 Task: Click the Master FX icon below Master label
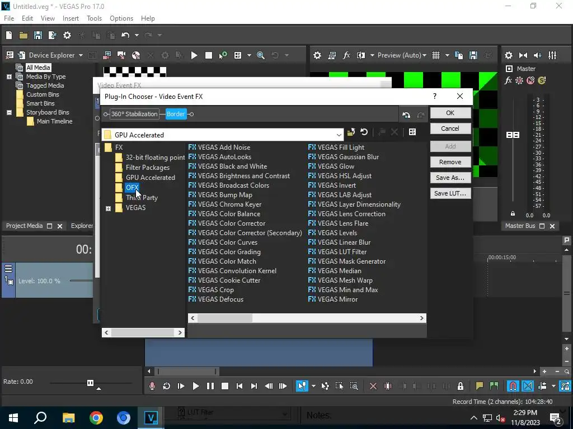tap(508, 80)
